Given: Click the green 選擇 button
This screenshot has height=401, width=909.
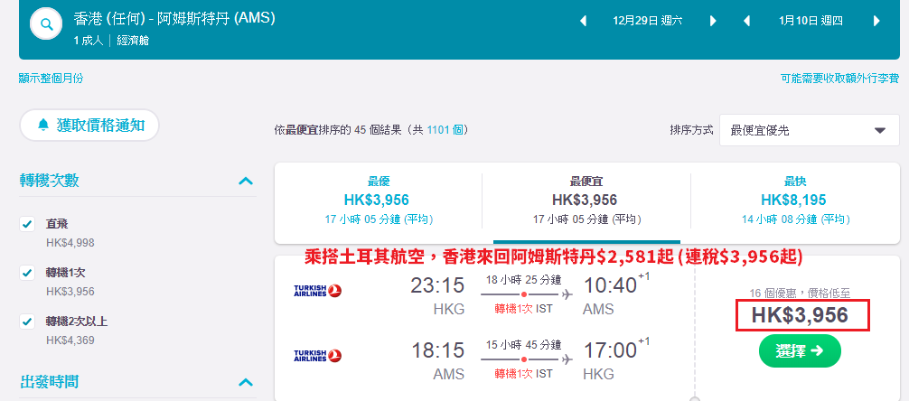Looking at the screenshot, I should pyautogui.click(x=800, y=350).
